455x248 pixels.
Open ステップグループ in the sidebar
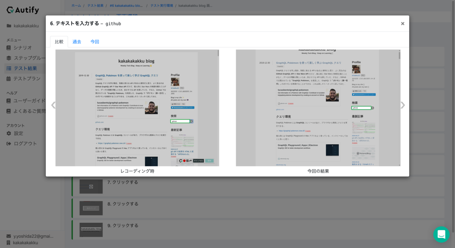point(30,58)
